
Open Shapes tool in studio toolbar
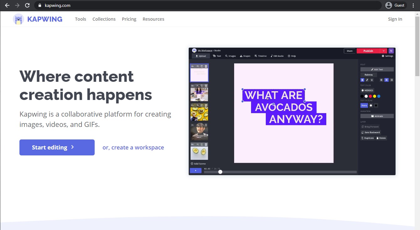[245, 56]
